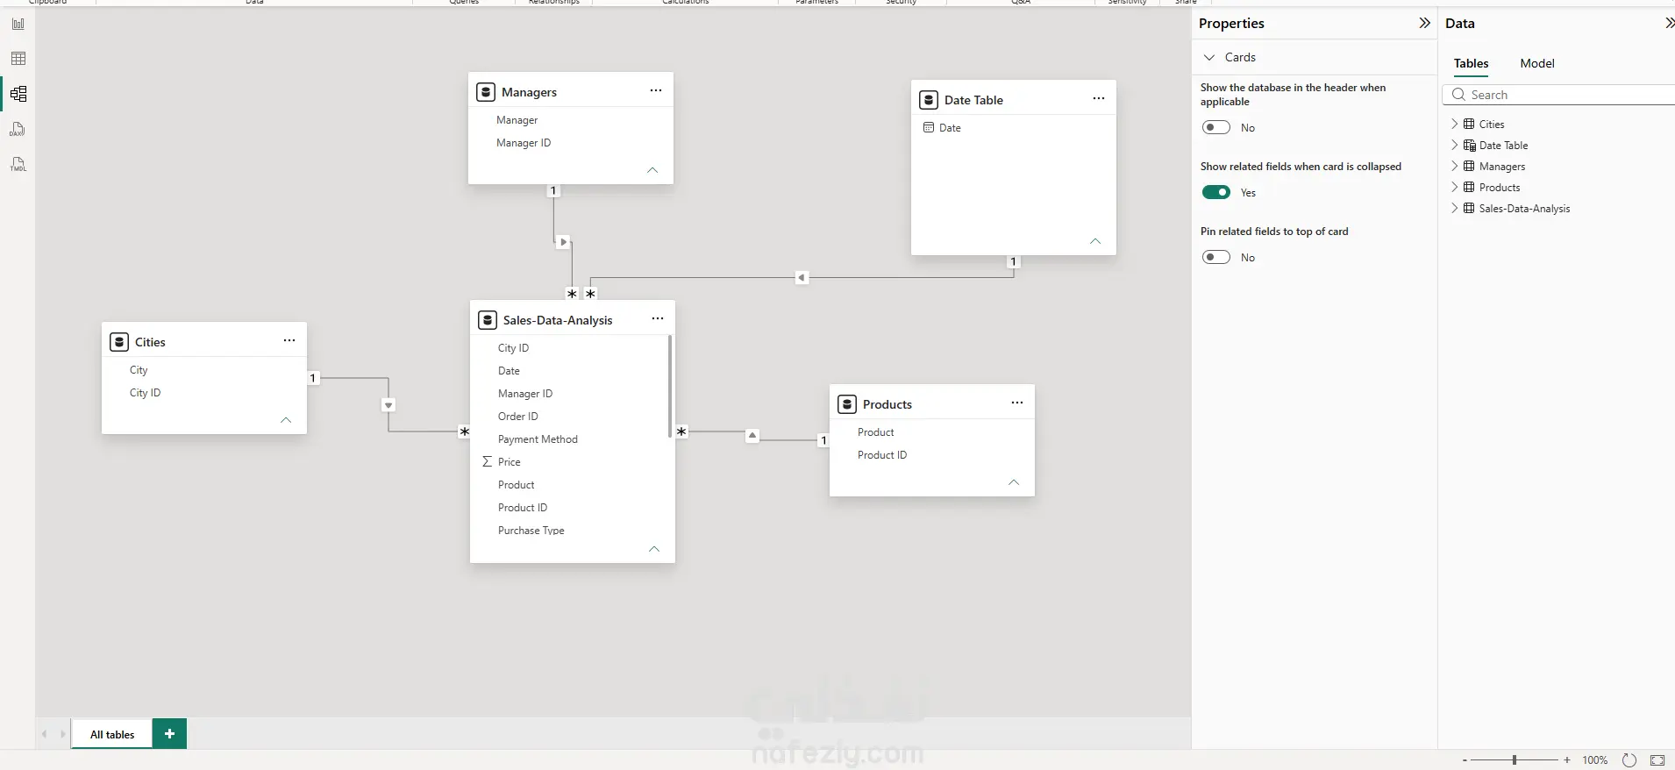Collapse the Cards properties section

click(1209, 57)
